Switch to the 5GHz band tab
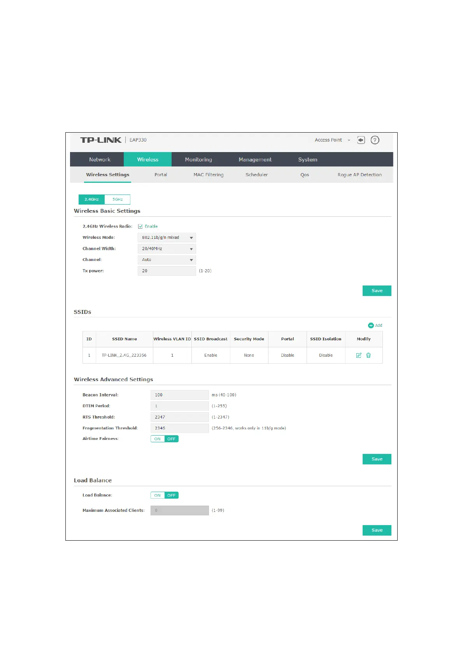 (118, 200)
